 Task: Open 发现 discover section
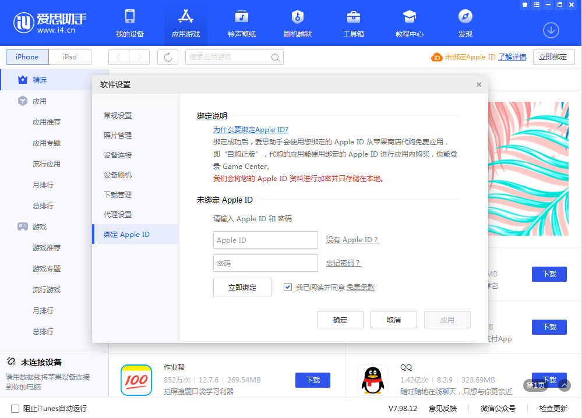pos(465,23)
